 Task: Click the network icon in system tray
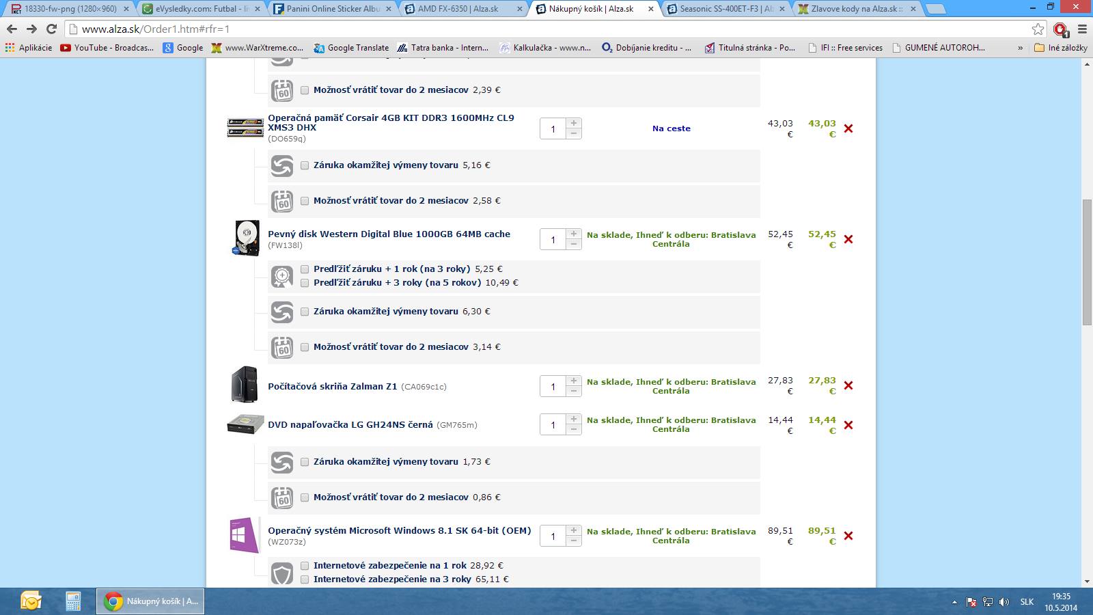coord(988,602)
